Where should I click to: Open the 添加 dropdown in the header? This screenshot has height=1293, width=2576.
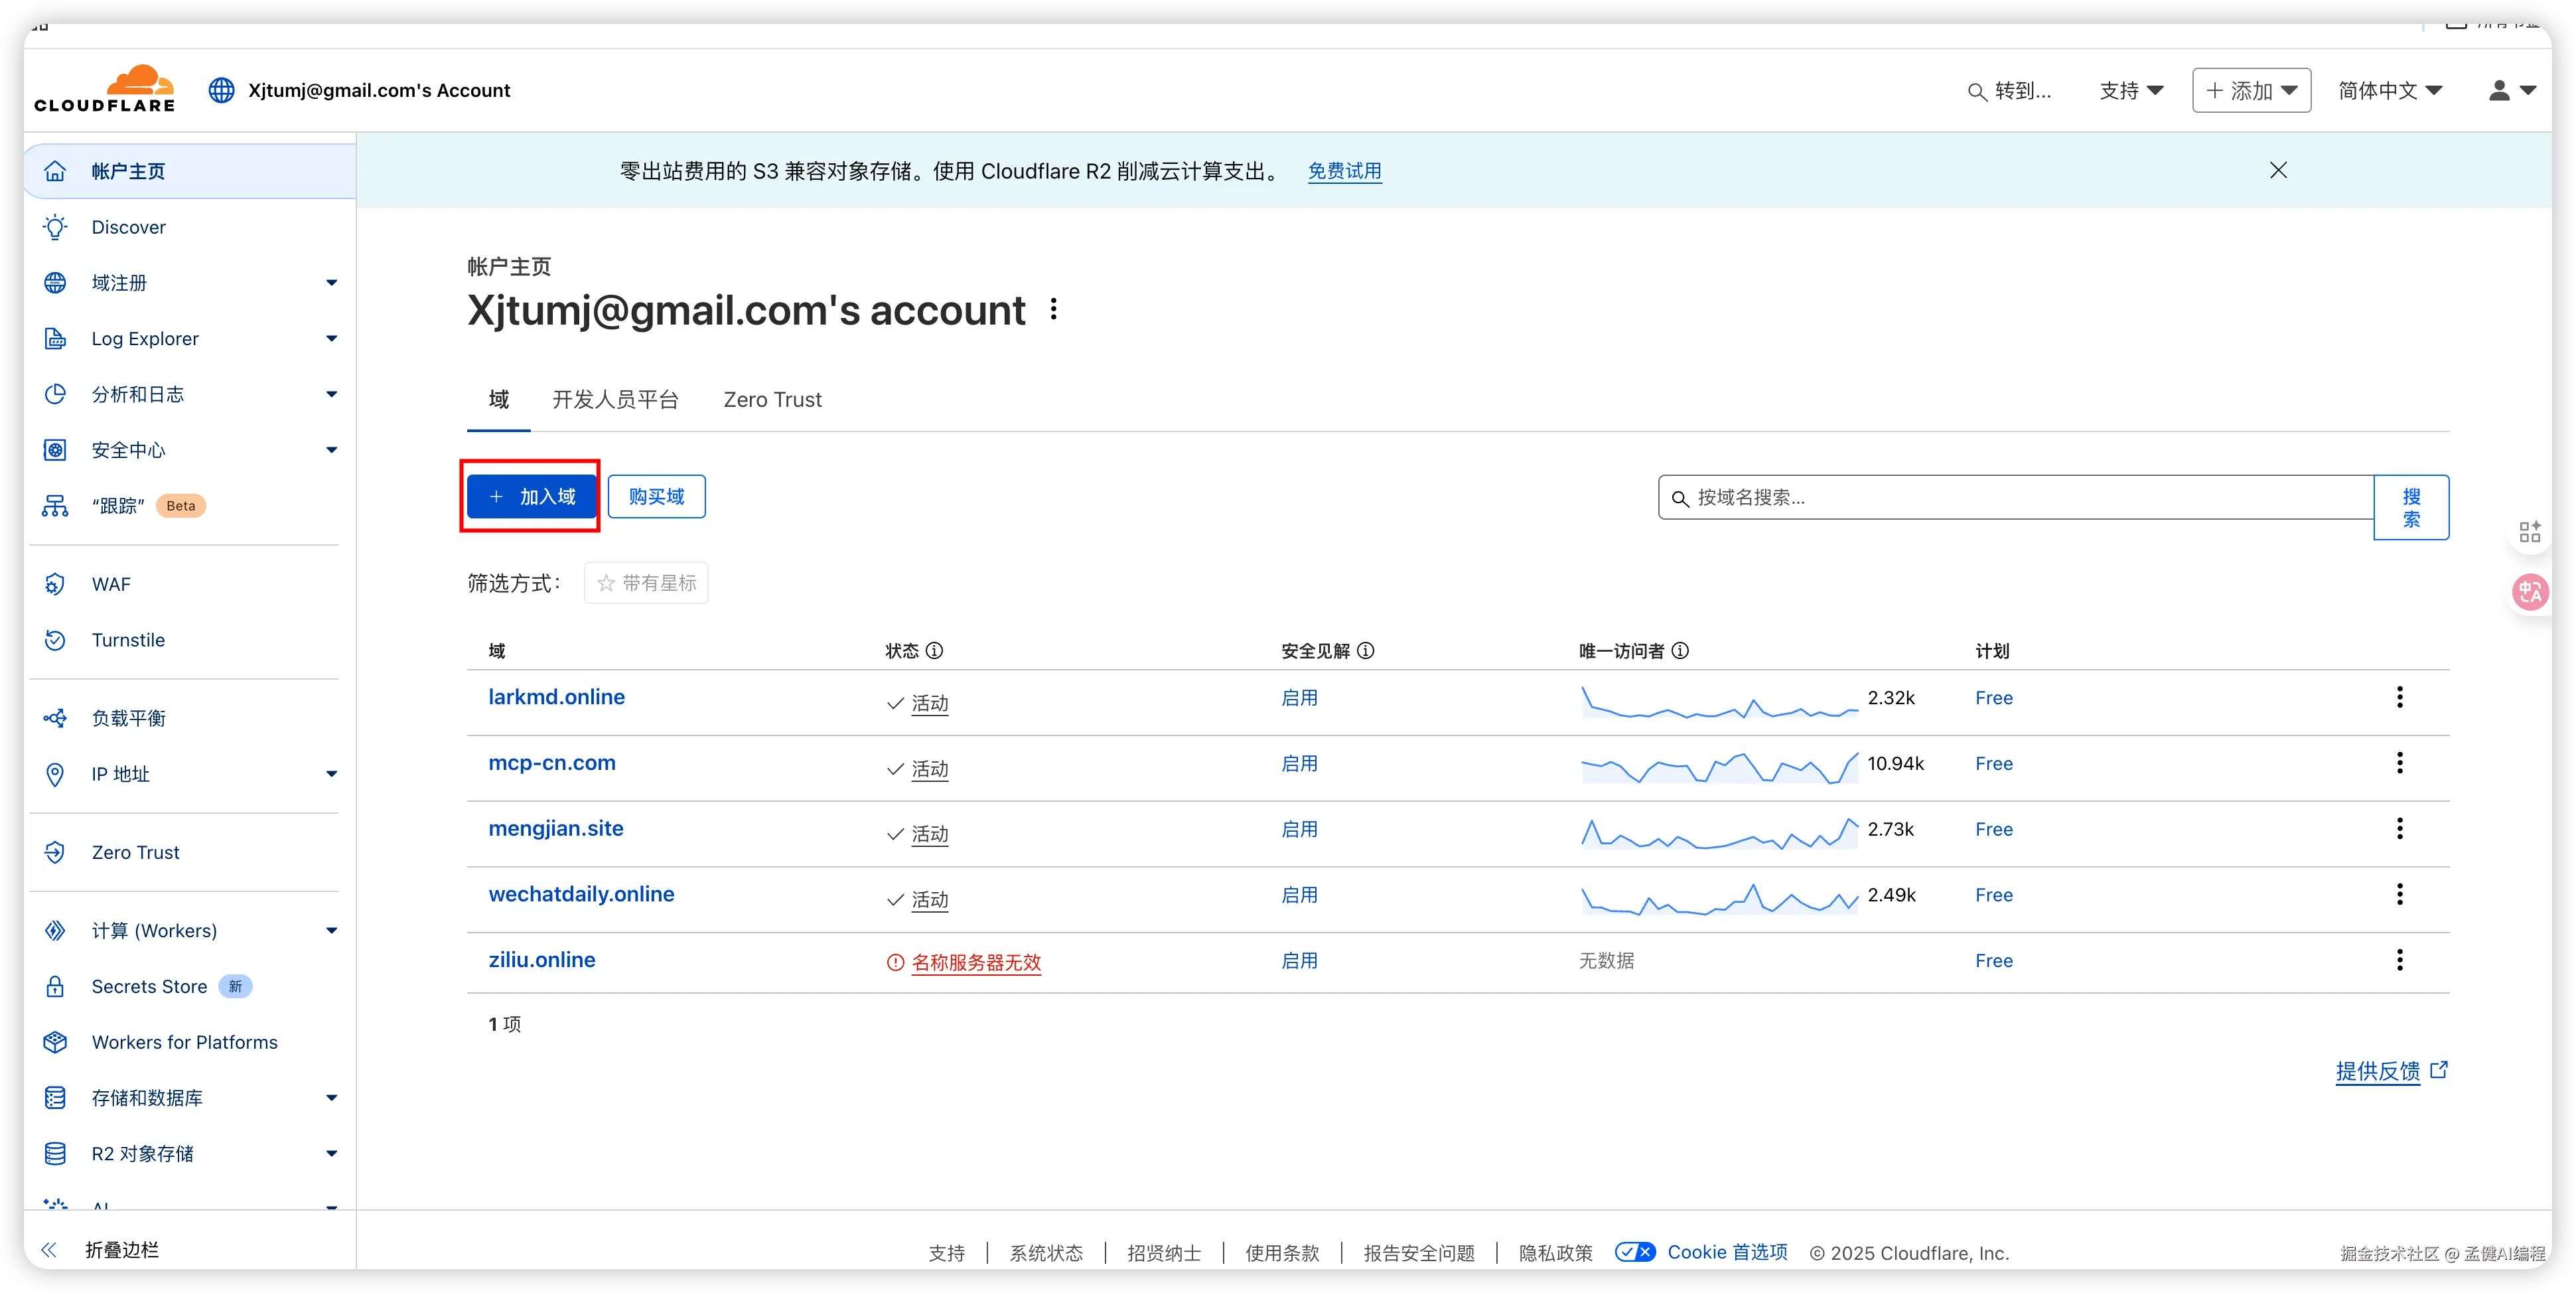point(2251,90)
